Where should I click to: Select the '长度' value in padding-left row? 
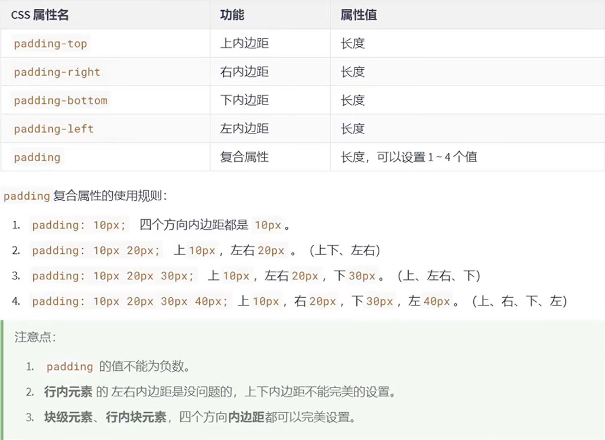[x=353, y=128]
